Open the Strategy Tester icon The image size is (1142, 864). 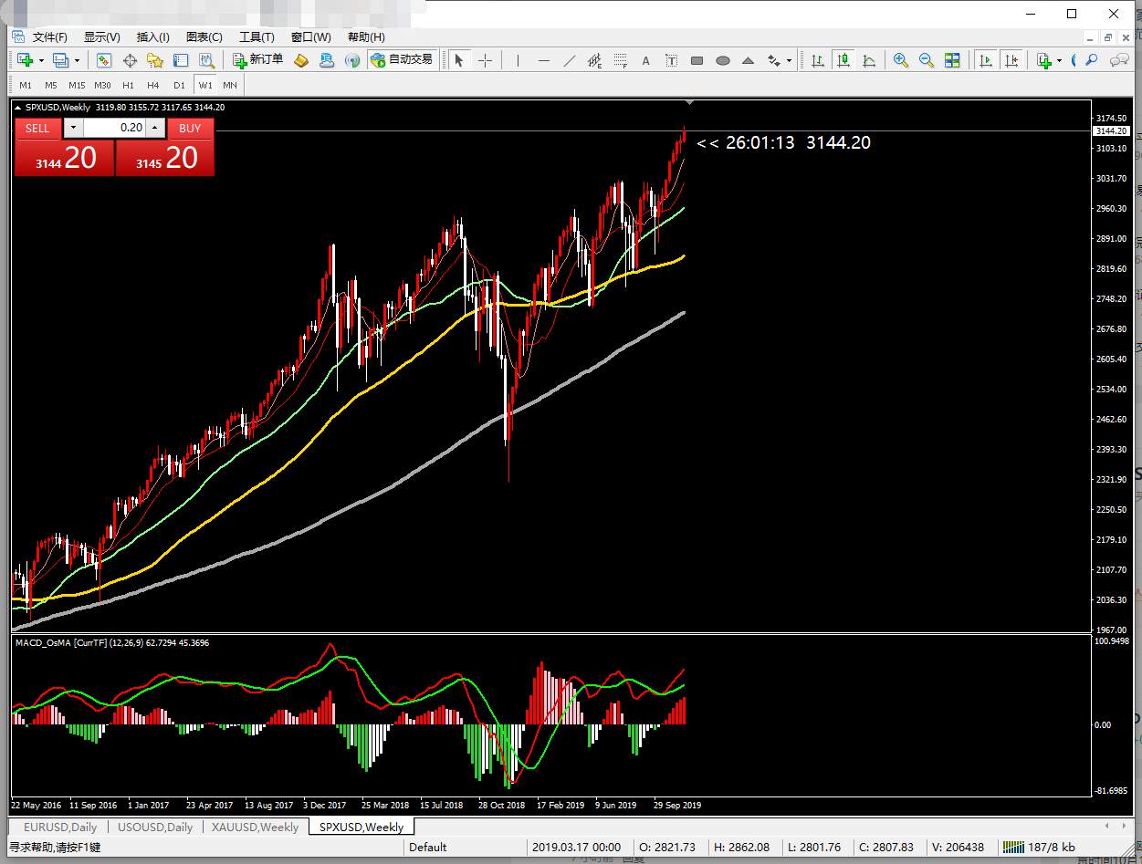206,60
